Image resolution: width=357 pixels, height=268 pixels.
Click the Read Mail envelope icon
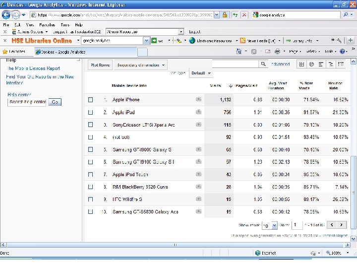click(268, 52)
